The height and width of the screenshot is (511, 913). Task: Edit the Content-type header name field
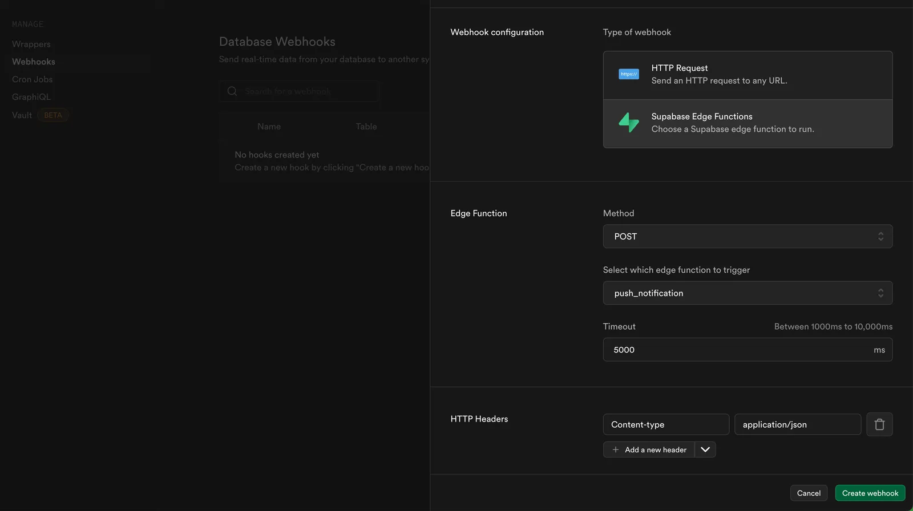(666, 424)
